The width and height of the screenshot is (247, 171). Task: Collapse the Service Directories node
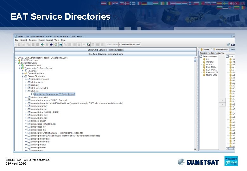(x=23, y=76)
